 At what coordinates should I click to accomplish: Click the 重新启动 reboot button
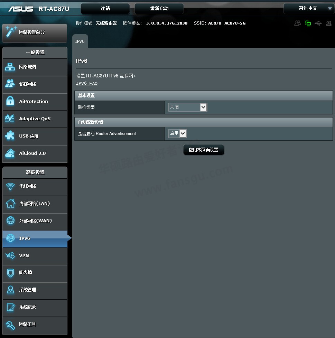click(159, 8)
